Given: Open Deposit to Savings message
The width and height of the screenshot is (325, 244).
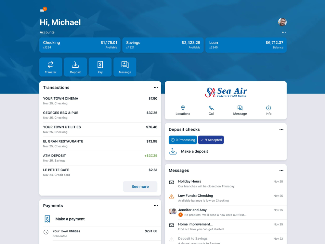Looking at the screenshot, I should click(226, 239).
